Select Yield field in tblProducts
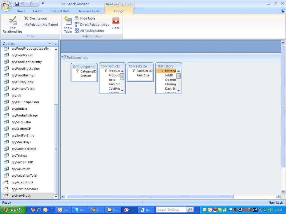Screen dimensions: 286x214 (112, 80)
